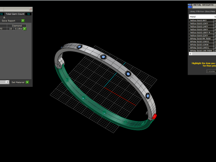Select Yellow Gold 22KY row
This screenshot has height=162, width=216.
pyautogui.click(x=201, y=36)
